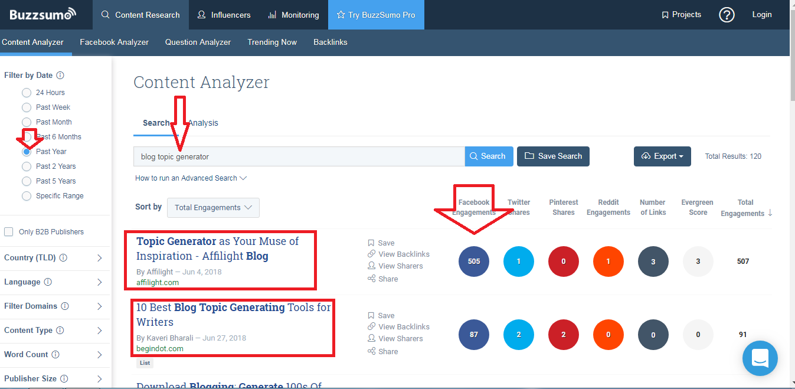Enable Only B2B Publishers checkbox
795x389 pixels.
coord(9,232)
